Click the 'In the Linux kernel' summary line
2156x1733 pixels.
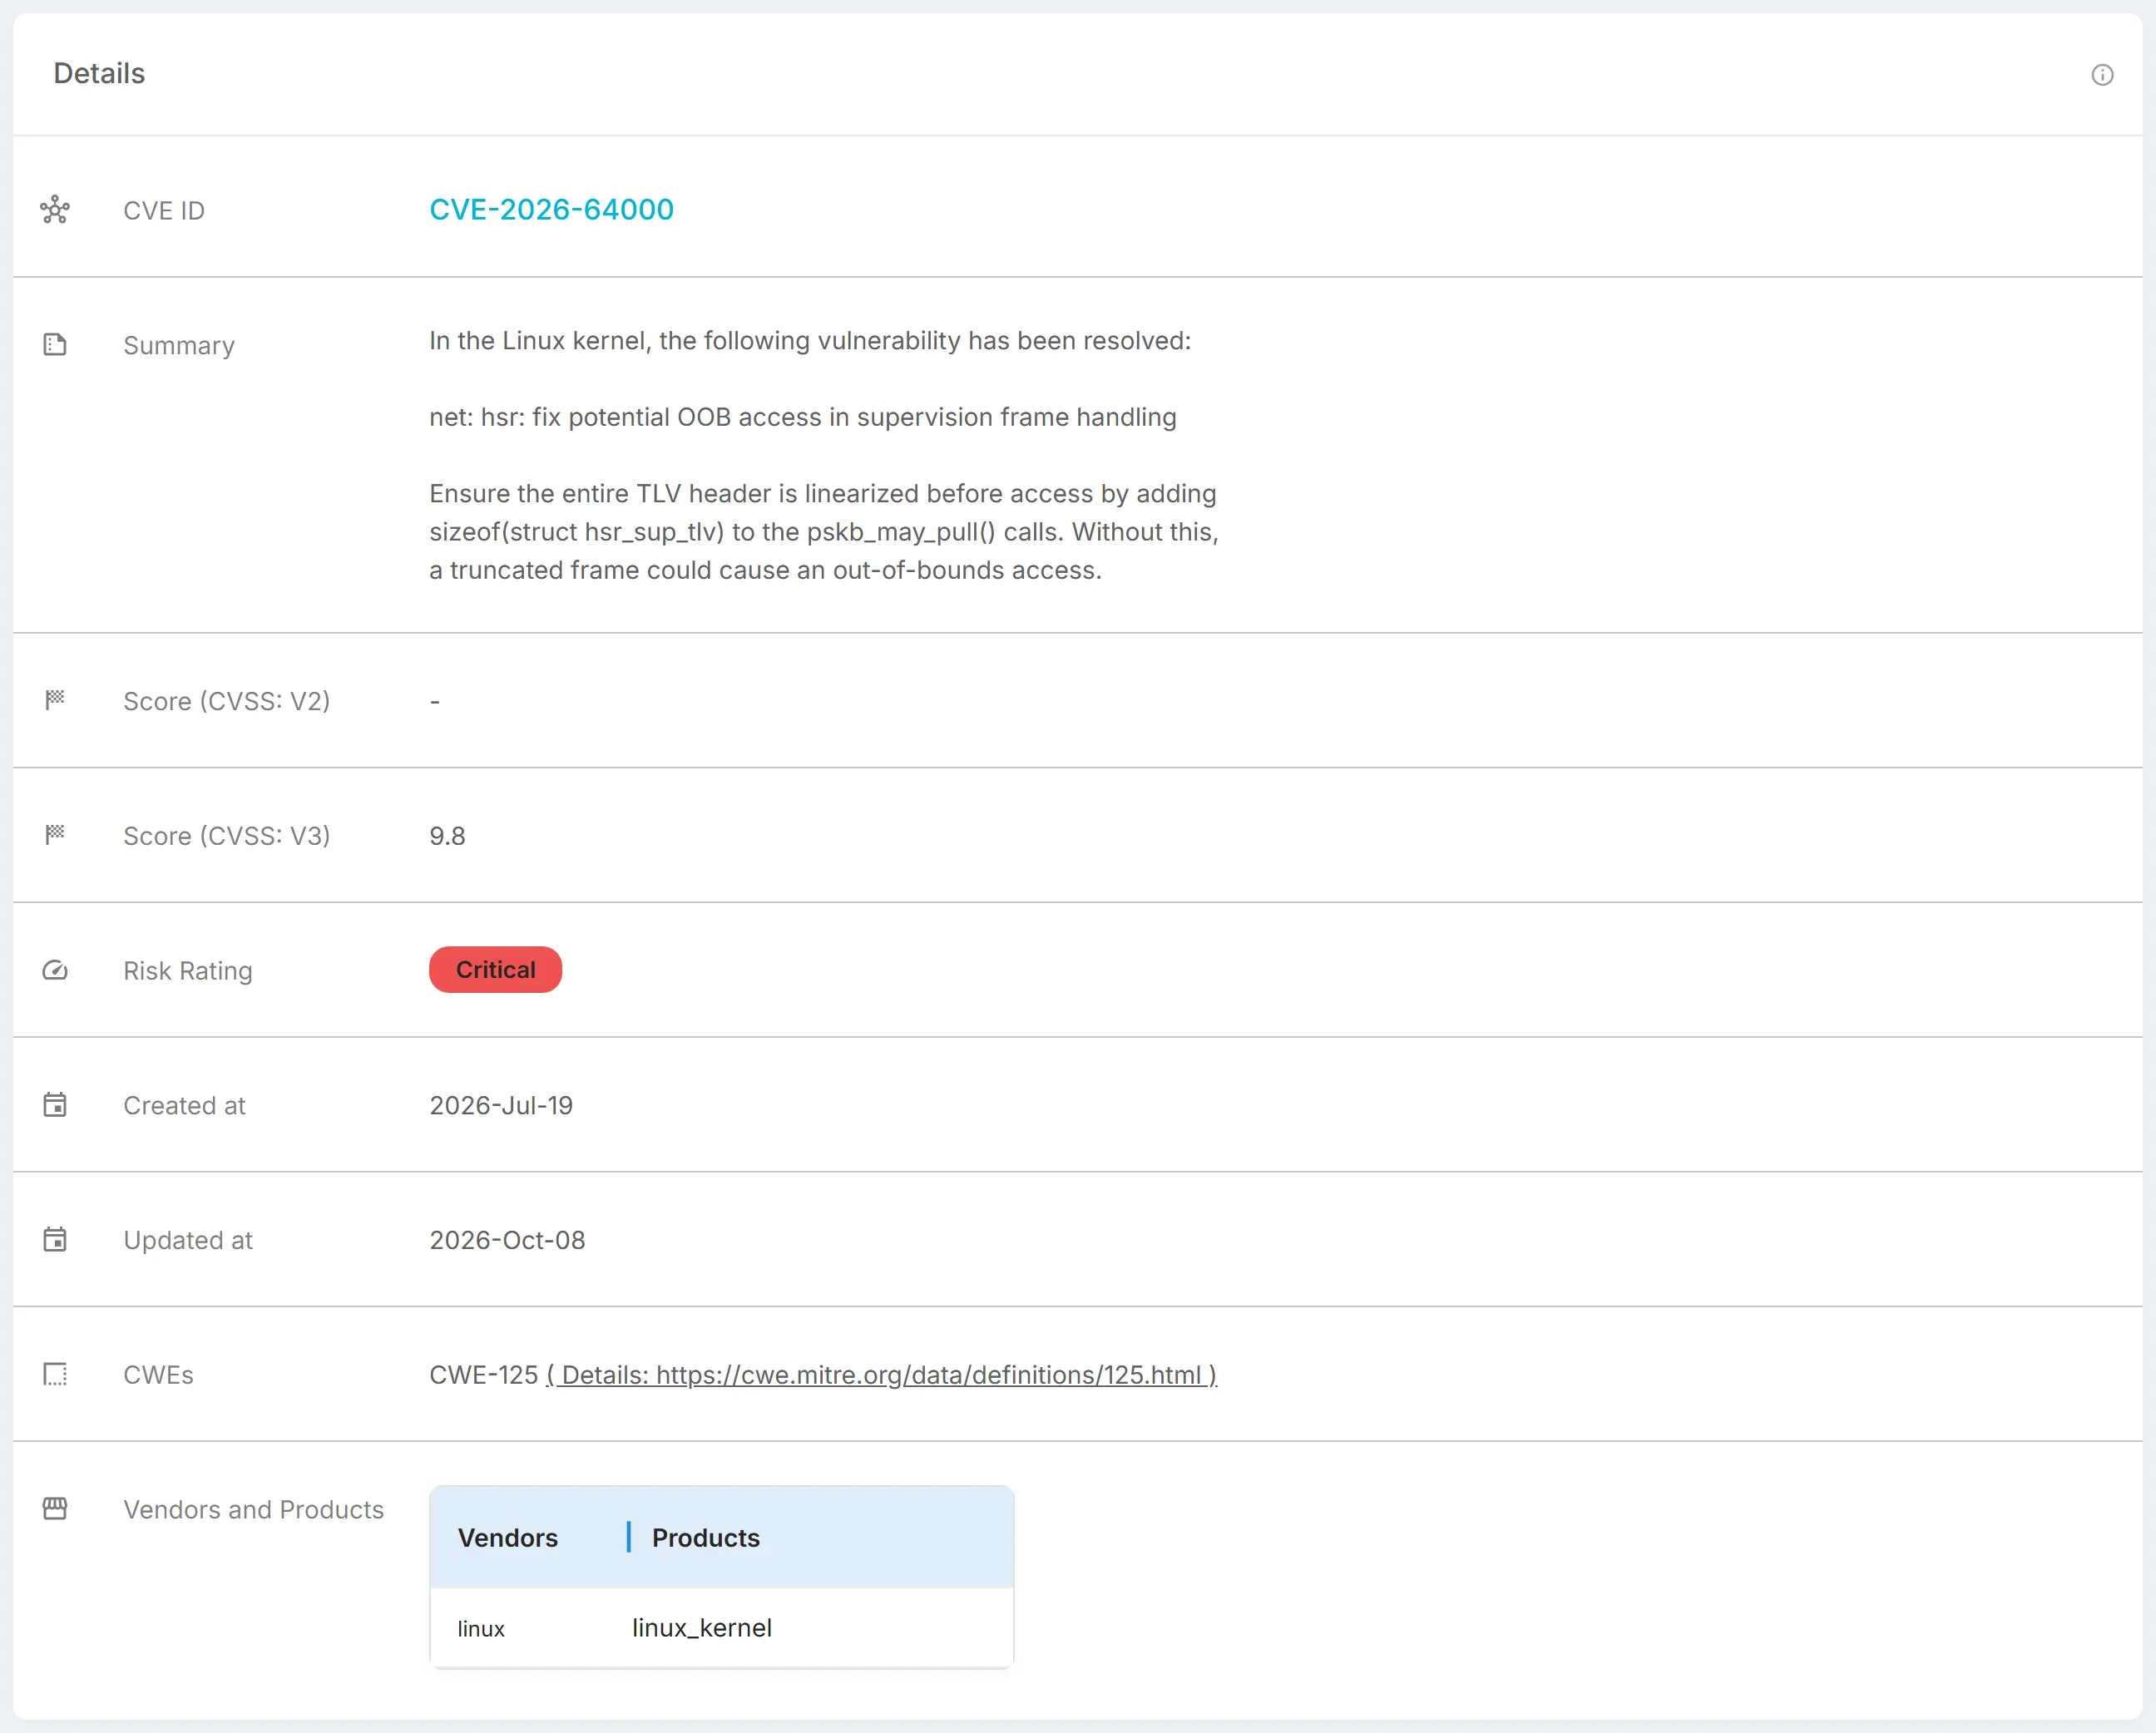pyautogui.click(x=810, y=341)
